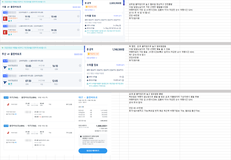Select 수하물 정보 heading in Busan panel
This screenshot has height=160, width=231.
pyautogui.click(x=92, y=65)
